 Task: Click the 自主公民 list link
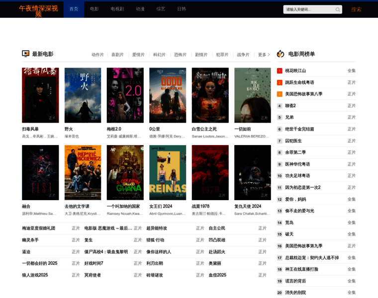click(x=217, y=228)
